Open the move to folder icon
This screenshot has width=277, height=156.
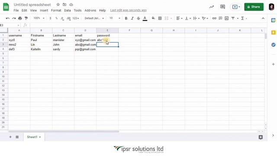click(x=64, y=5)
